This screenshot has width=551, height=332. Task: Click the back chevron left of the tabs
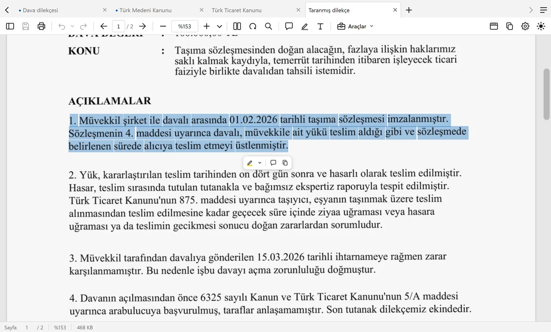pyautogui.click(x=7, y=10)
